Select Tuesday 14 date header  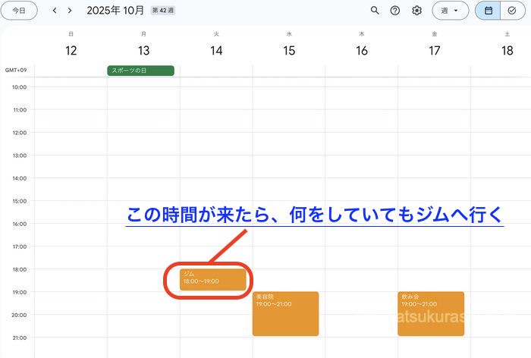point(216,50)
